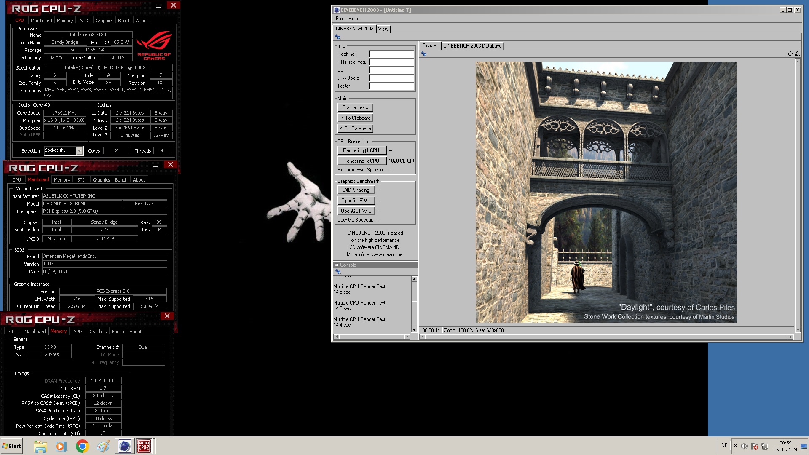Click the left panel horizontal scrollbar right arrow

[x=407, y=337]
